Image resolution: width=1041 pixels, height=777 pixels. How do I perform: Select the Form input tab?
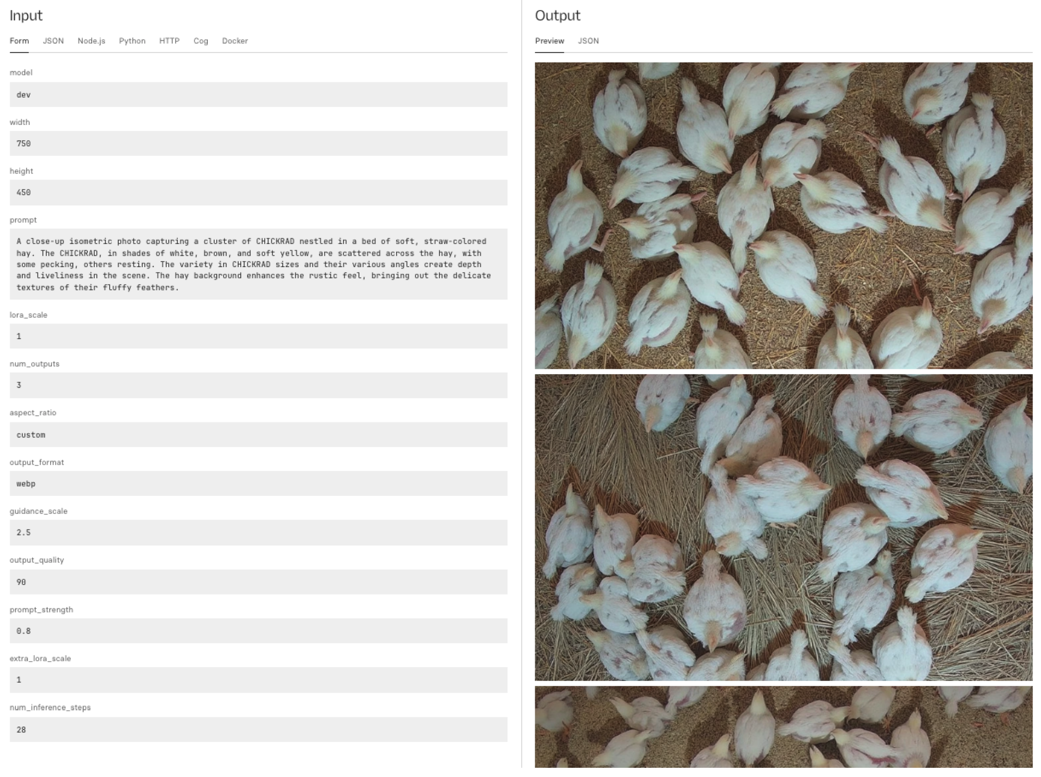[19, 41]
